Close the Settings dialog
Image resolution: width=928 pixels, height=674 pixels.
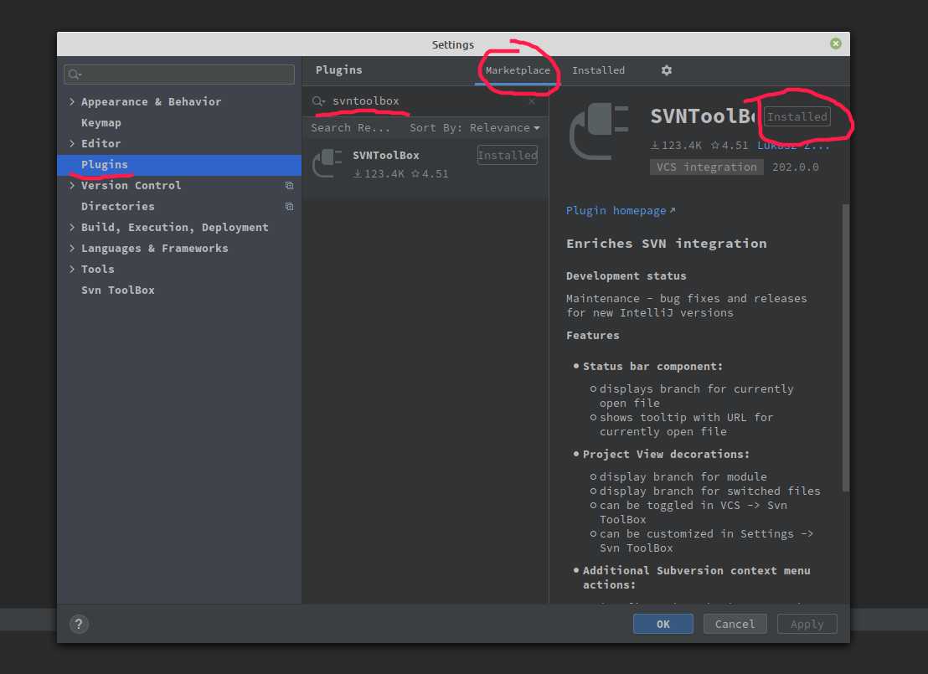click(x=835, y=44)
